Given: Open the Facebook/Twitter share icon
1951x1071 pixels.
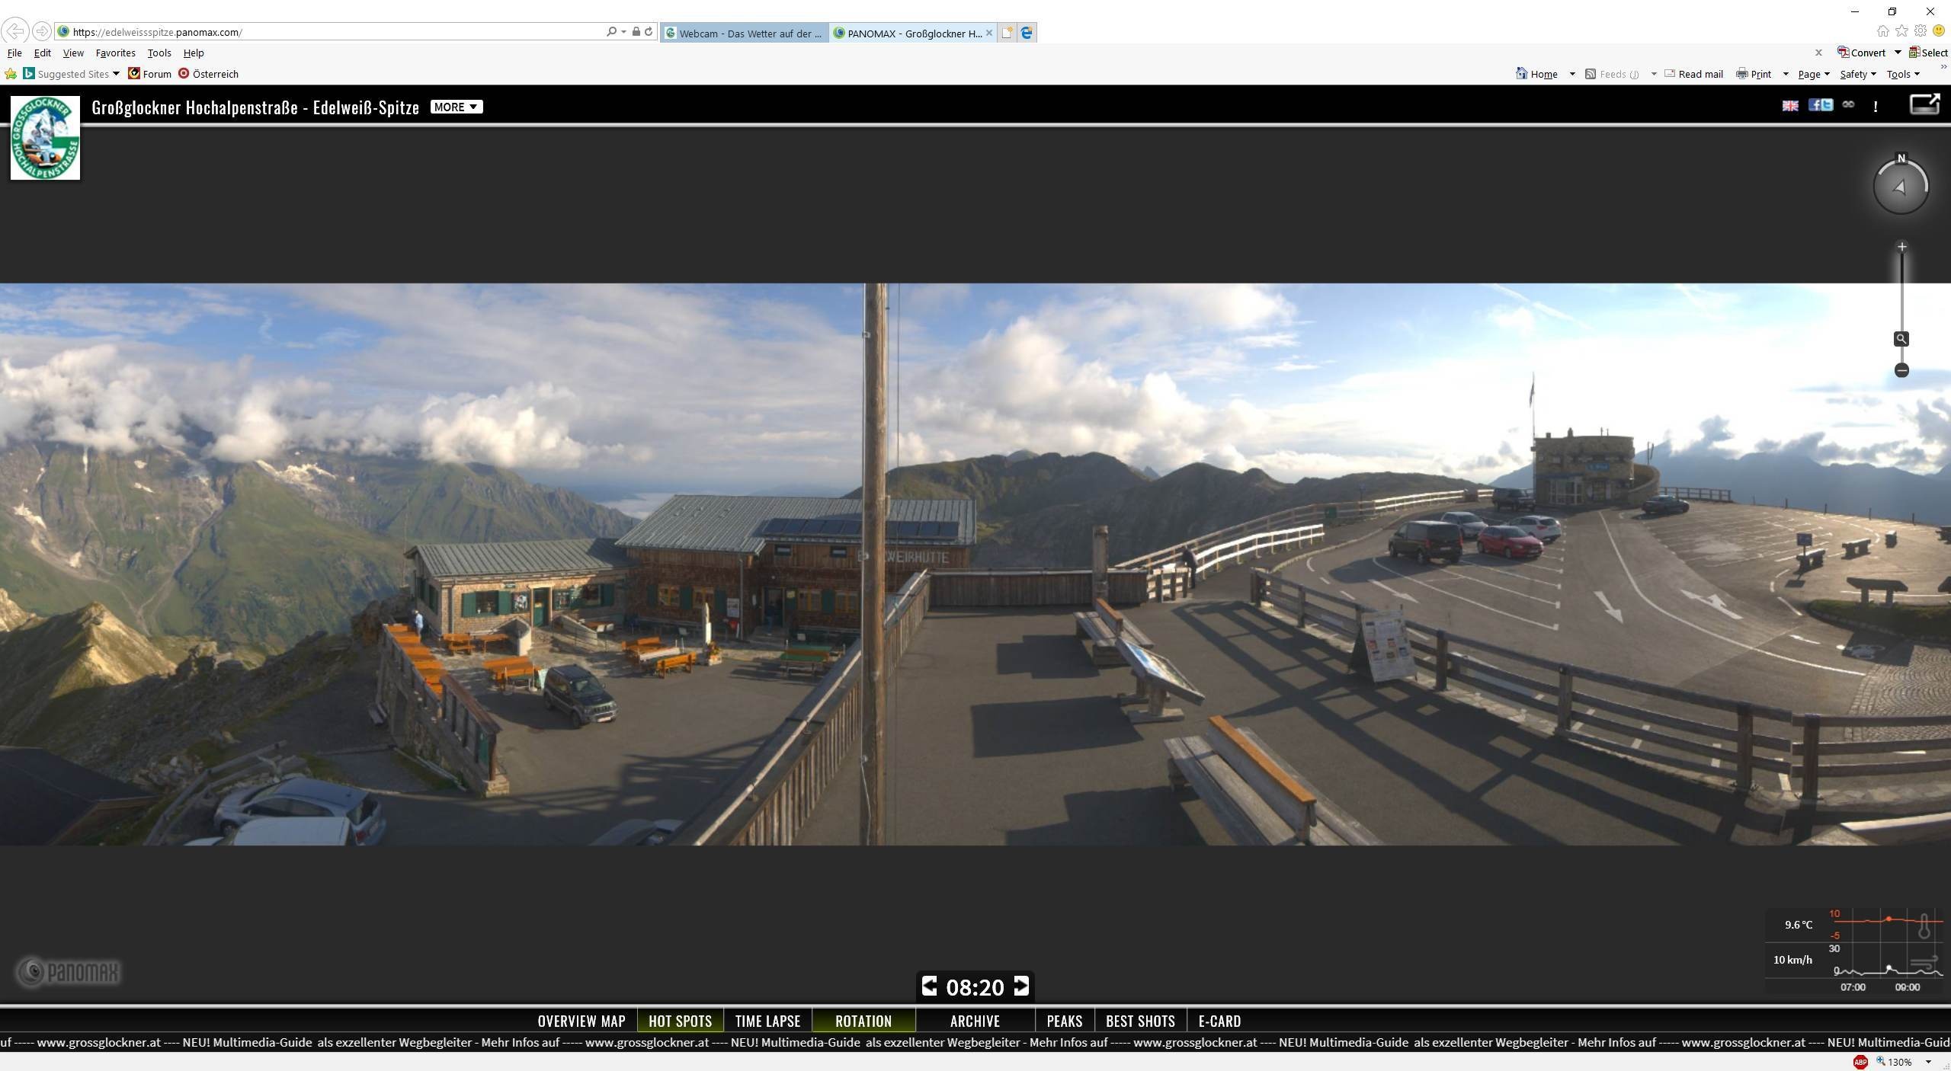Looking at the screenshot, I should click(1821, 105).
